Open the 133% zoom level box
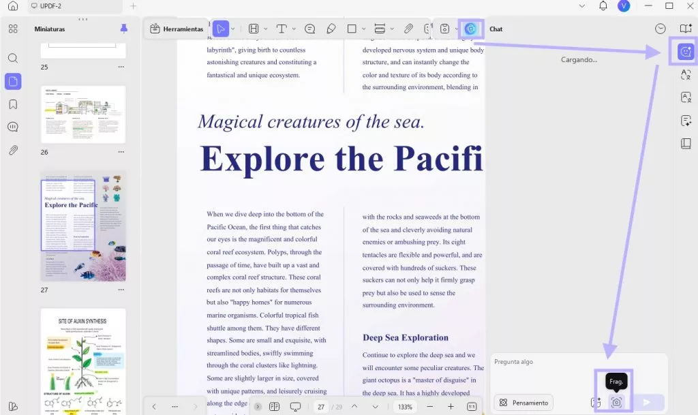698x415 pixels. (x=405, y=407)
